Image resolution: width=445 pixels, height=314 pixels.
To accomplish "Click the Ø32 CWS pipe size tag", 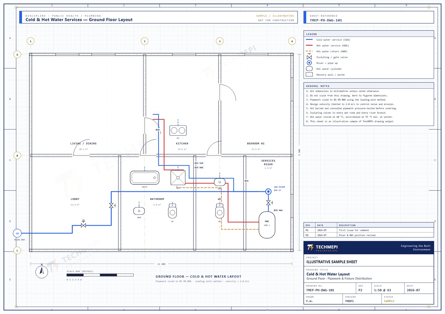I will coord(199,163).
